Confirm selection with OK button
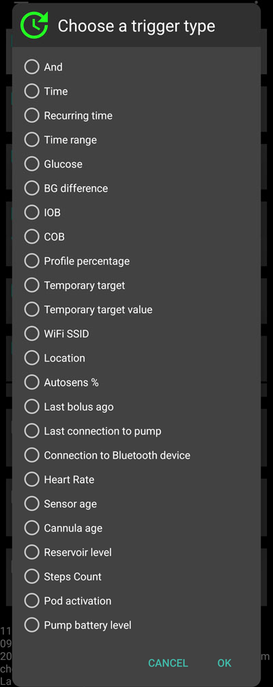Screen dimensions: 273x687 click(x=225, y=663)
